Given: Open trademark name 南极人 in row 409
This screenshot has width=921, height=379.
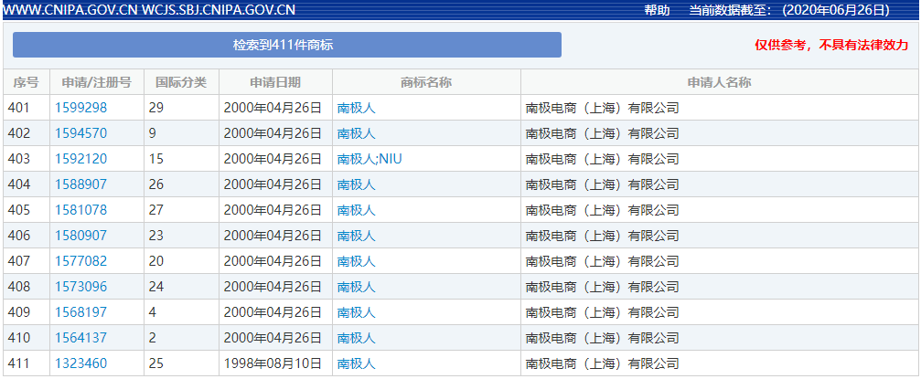Looking at the screenshot, I should point(357,312).
